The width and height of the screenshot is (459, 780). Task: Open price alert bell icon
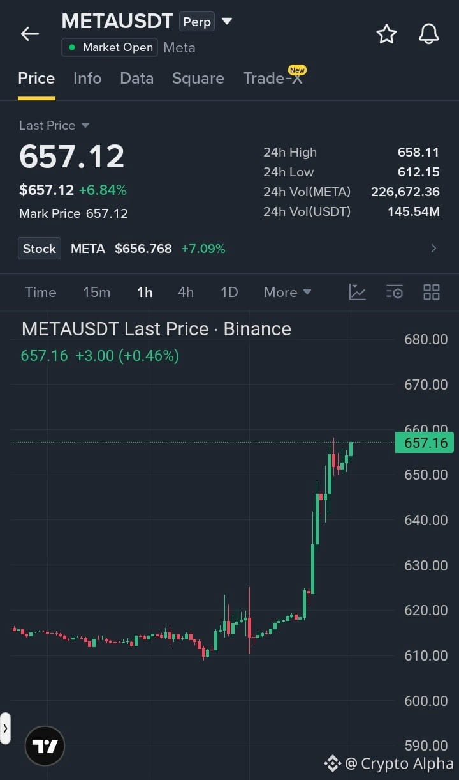point(429,34)
